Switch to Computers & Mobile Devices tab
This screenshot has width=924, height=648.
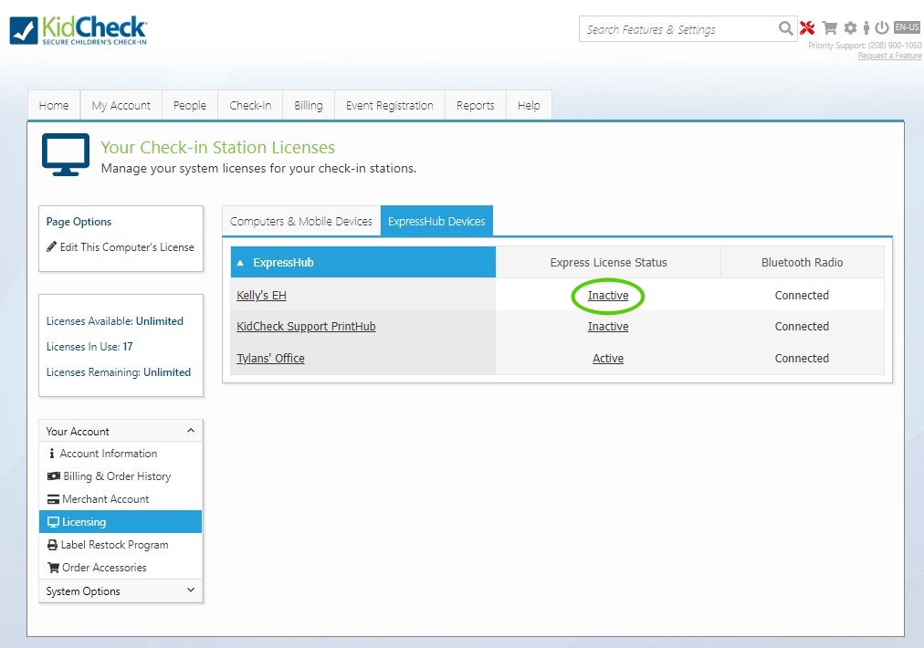[301, 222]
